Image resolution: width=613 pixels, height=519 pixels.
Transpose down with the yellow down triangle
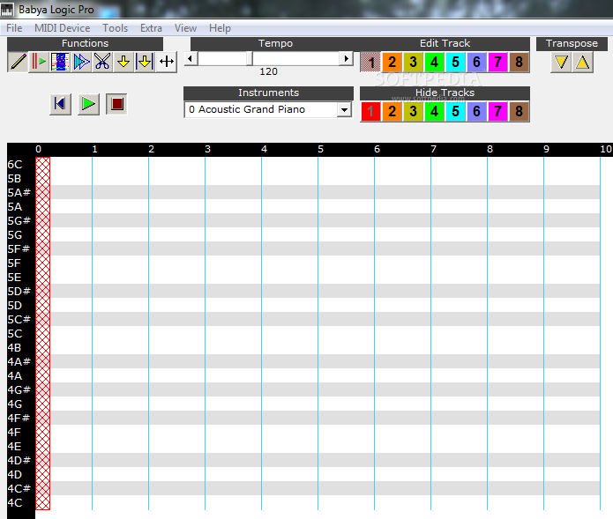(561, 63)
